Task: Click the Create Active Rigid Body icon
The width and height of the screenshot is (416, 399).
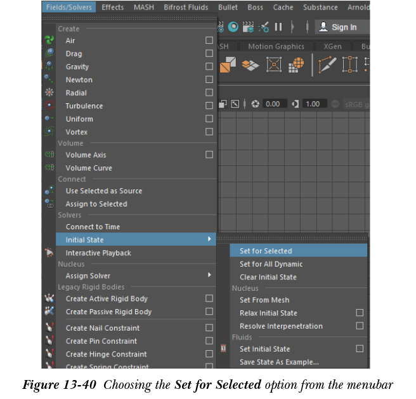Action: (49, 298)
